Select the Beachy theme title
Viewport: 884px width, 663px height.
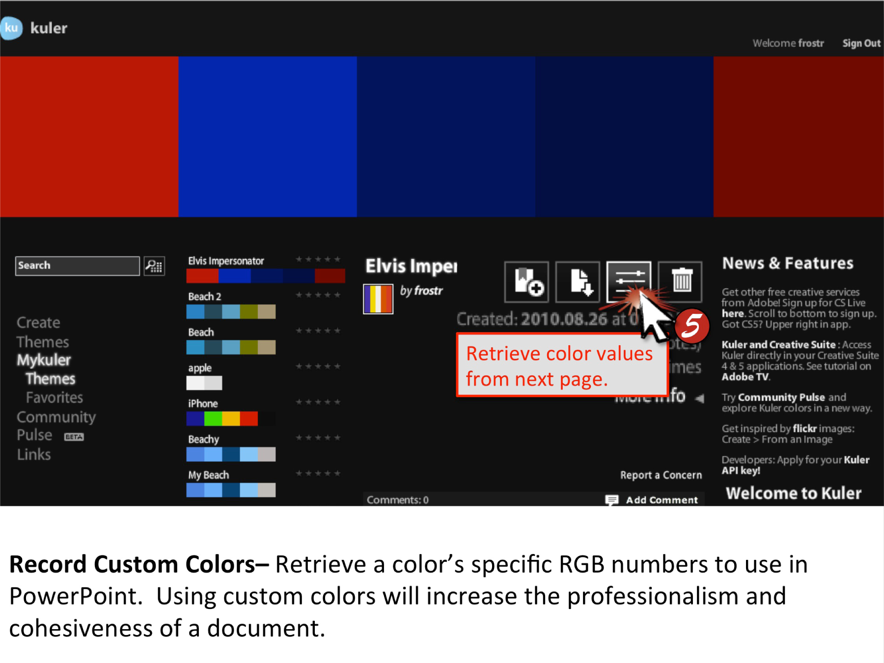[x=203, y=439]
